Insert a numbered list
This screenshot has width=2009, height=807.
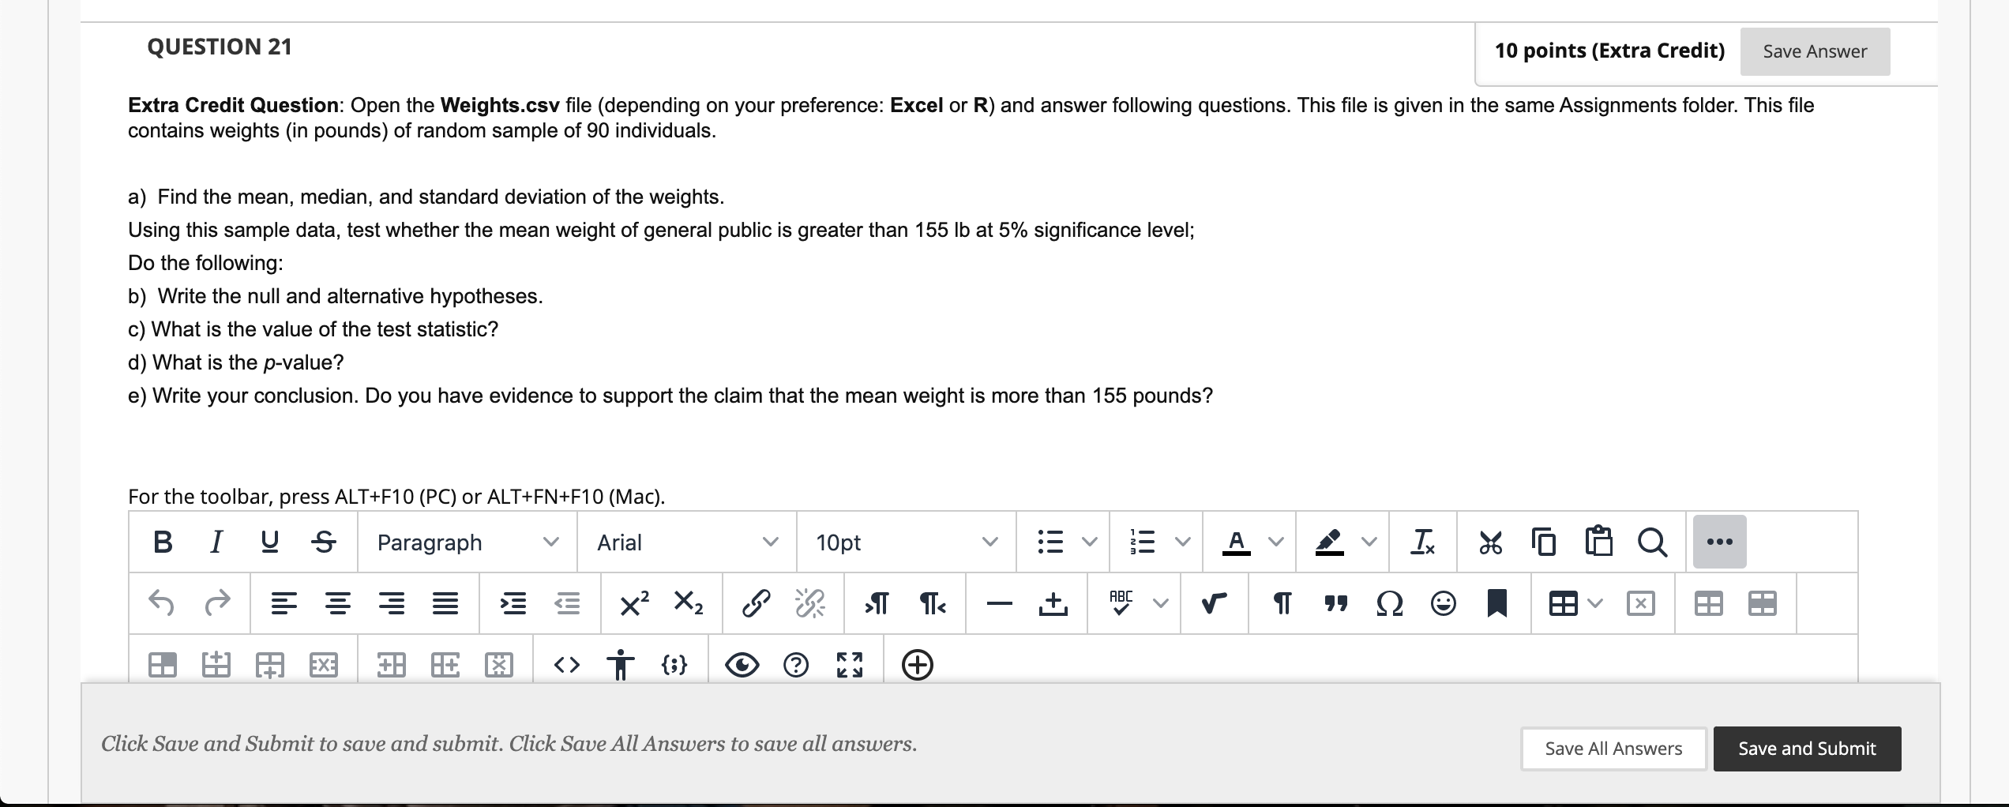[1143, 542]
